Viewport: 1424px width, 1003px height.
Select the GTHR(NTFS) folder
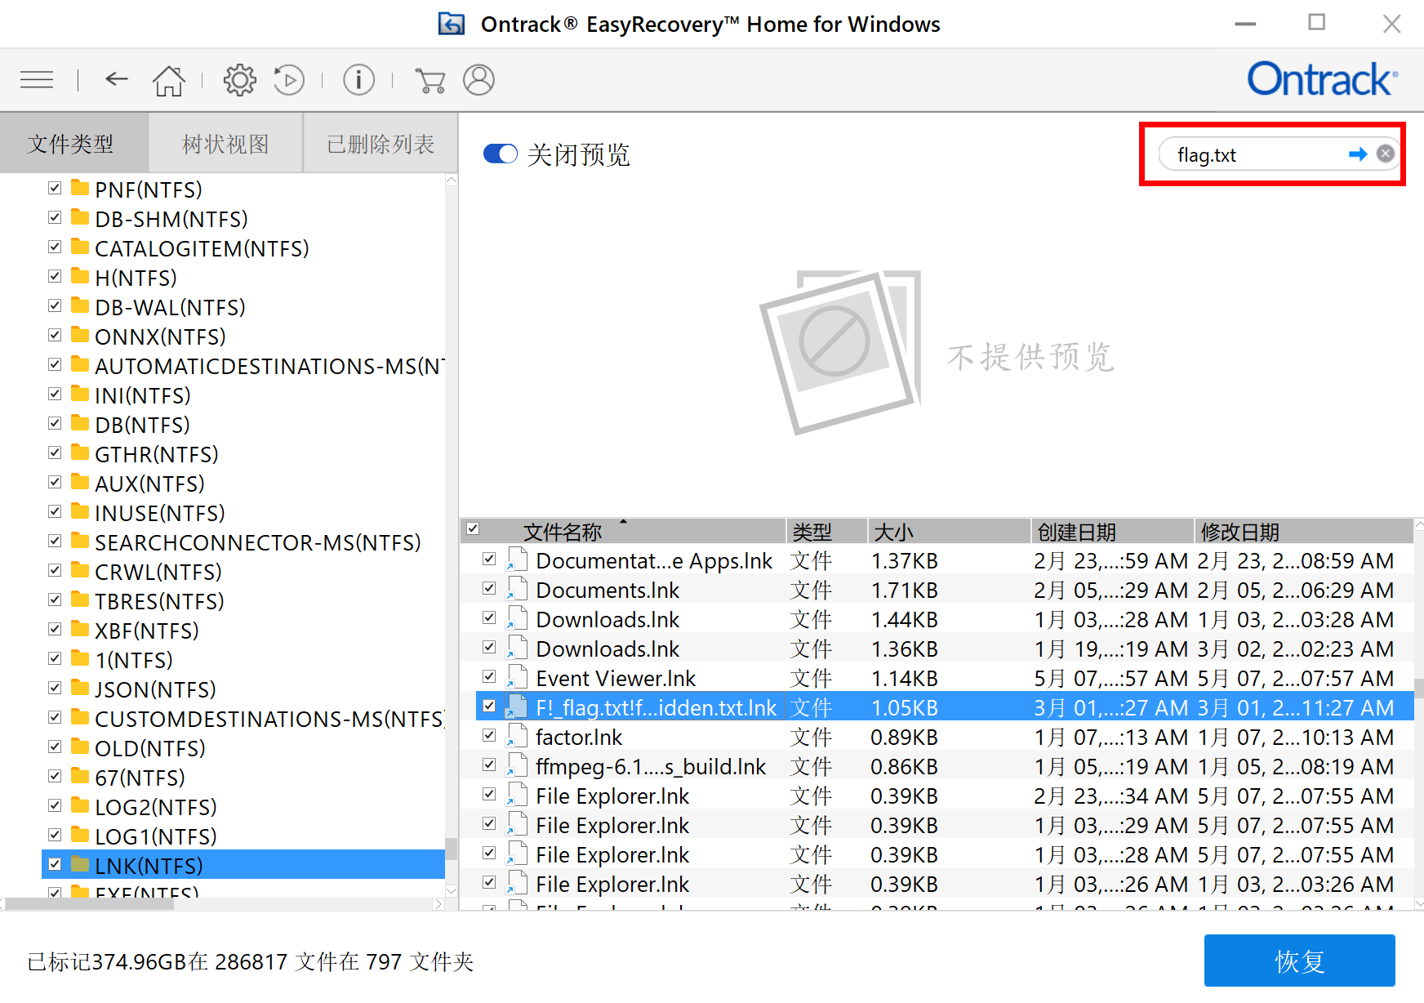coord(157,454)
